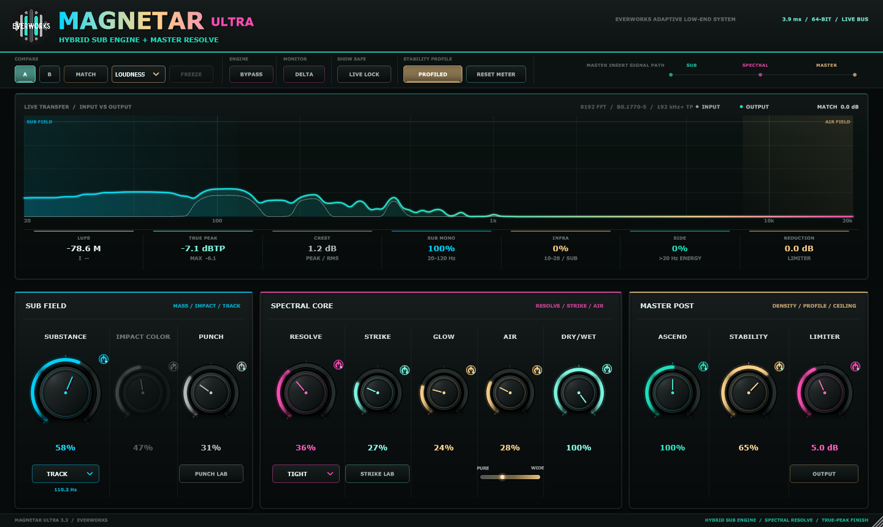Image resolution: width=883 pixels, height=527 pixels.
Task: Click the round gauge icon beside SUBSTANCE knob
Action: [x=104, y=359]
